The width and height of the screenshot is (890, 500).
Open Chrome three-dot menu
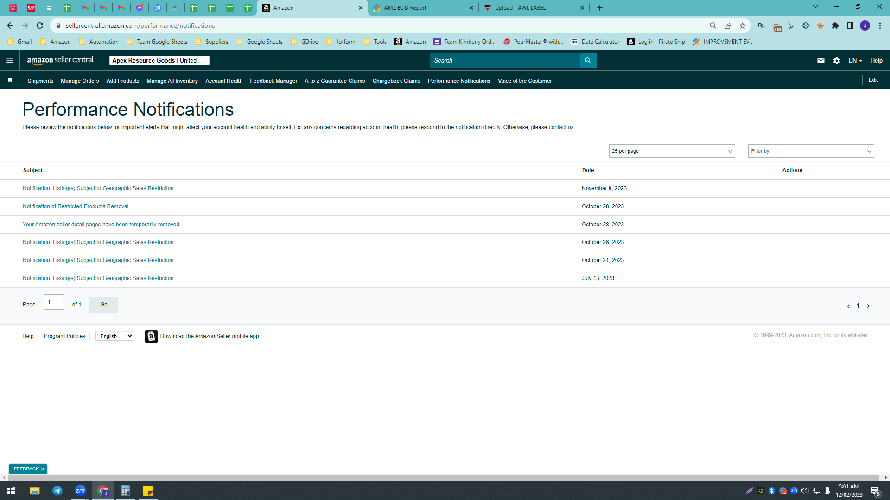880,25
